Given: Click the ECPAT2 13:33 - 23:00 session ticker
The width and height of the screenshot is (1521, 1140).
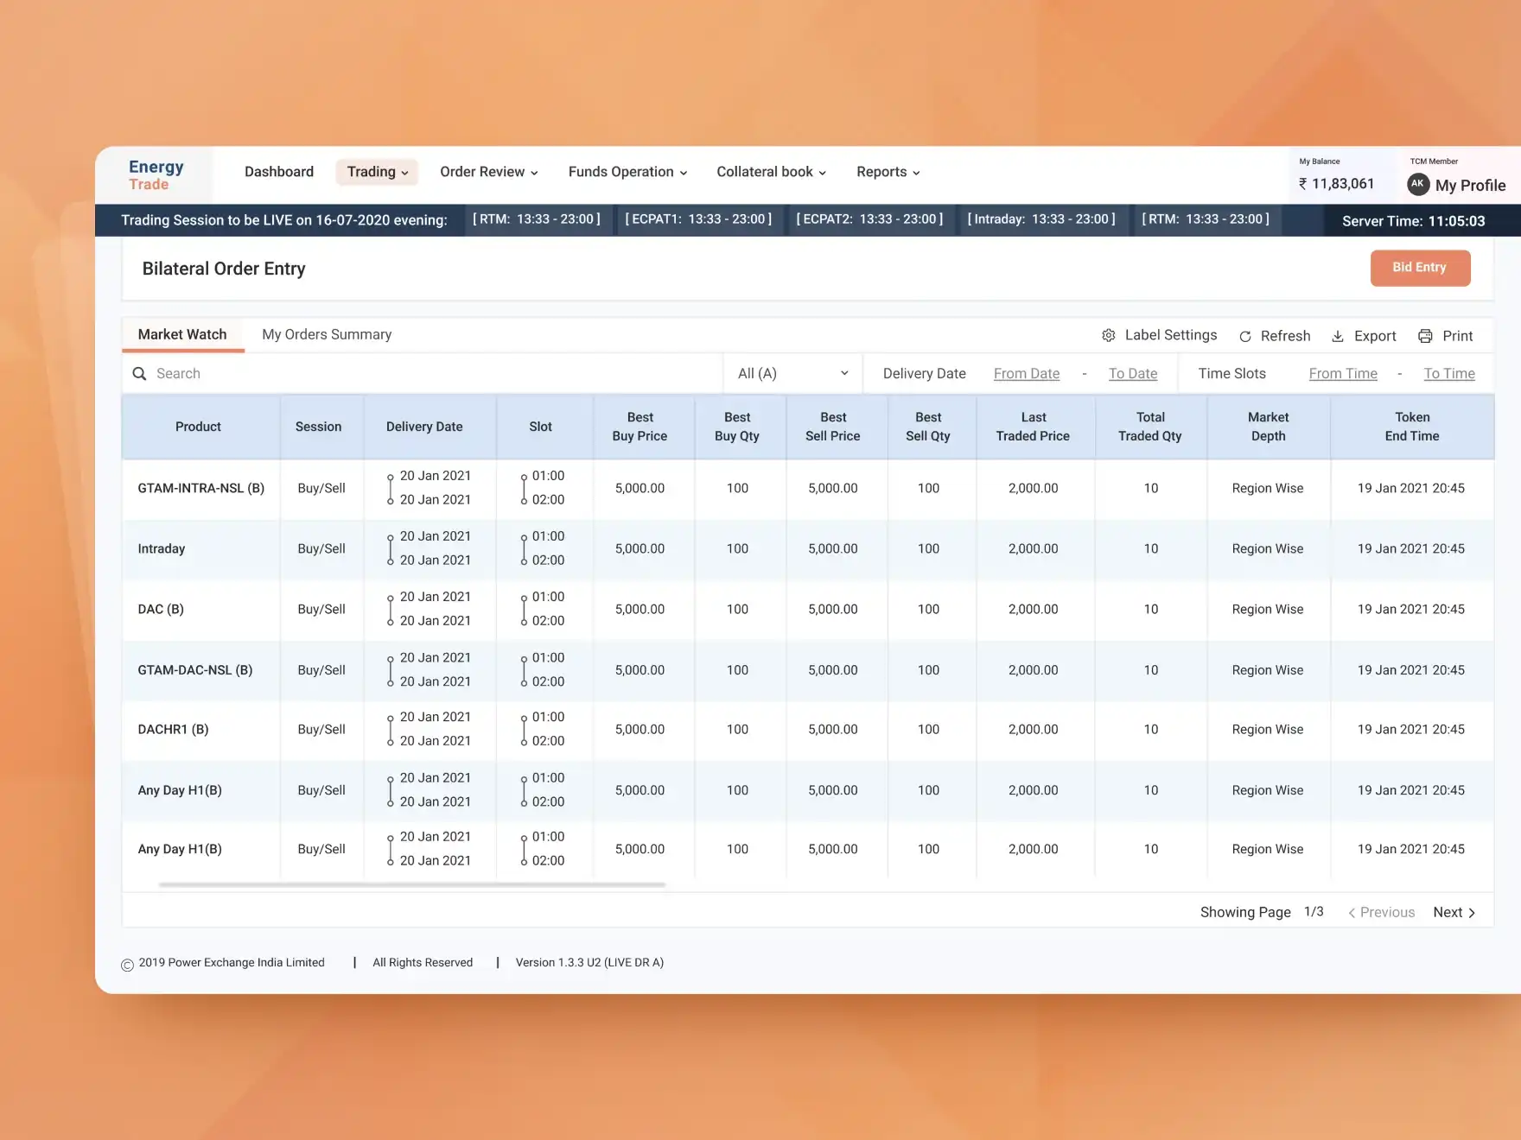Looking at the screenshot, I should (x=869, y=219).
